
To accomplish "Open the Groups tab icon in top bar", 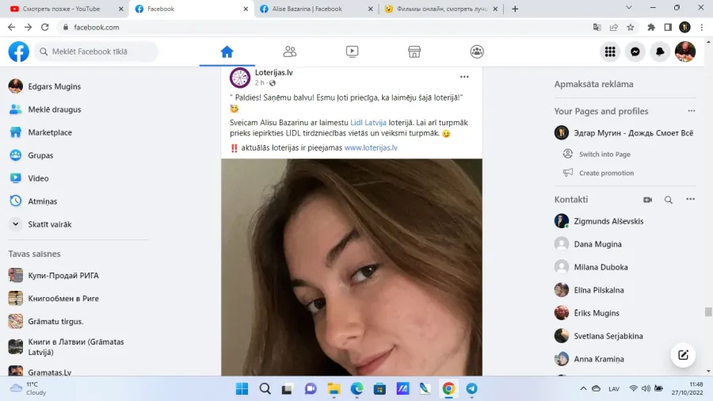I will pos(477,52).
